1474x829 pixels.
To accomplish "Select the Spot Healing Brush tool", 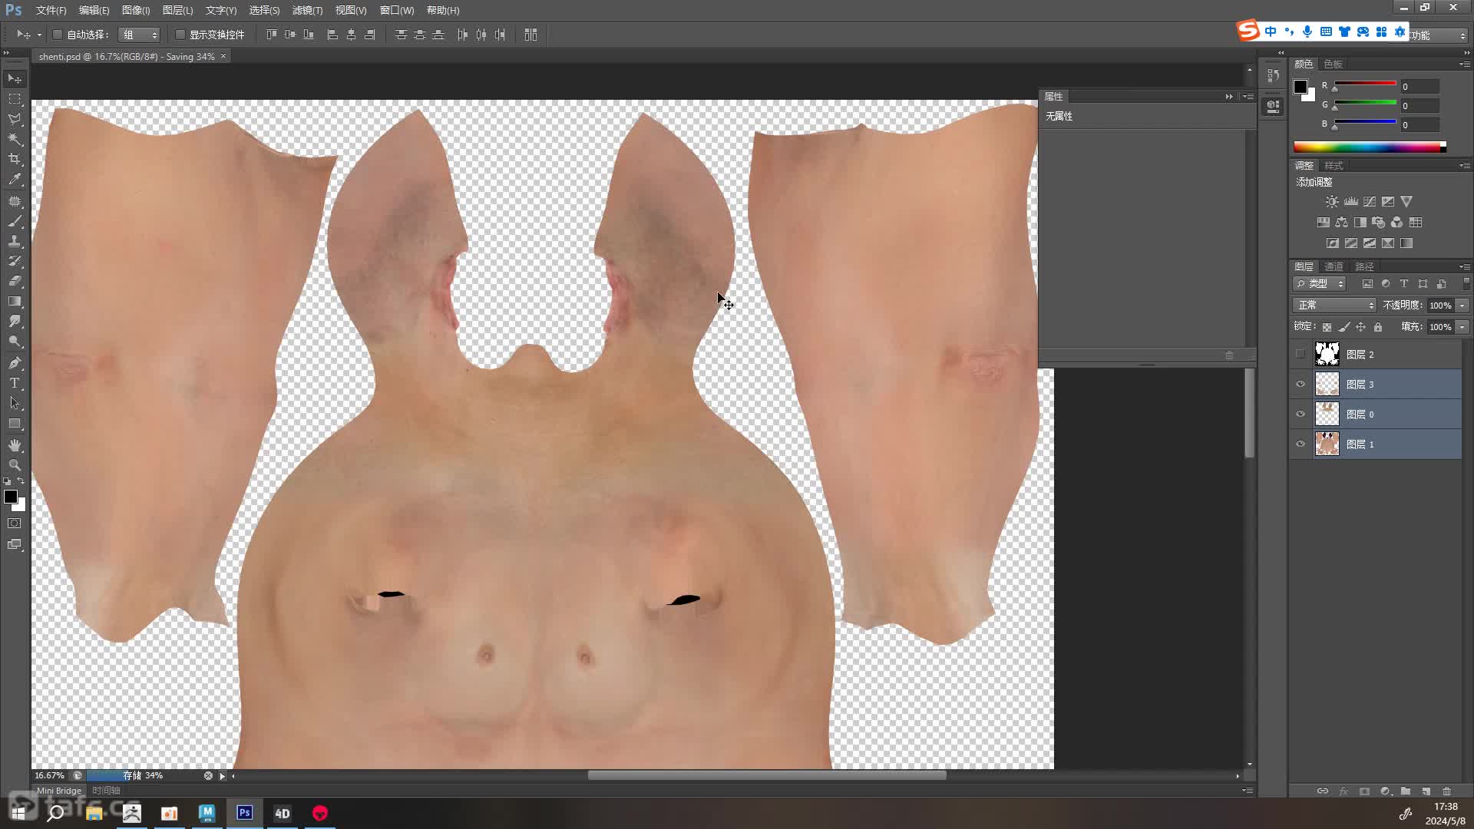I will 15,201.
